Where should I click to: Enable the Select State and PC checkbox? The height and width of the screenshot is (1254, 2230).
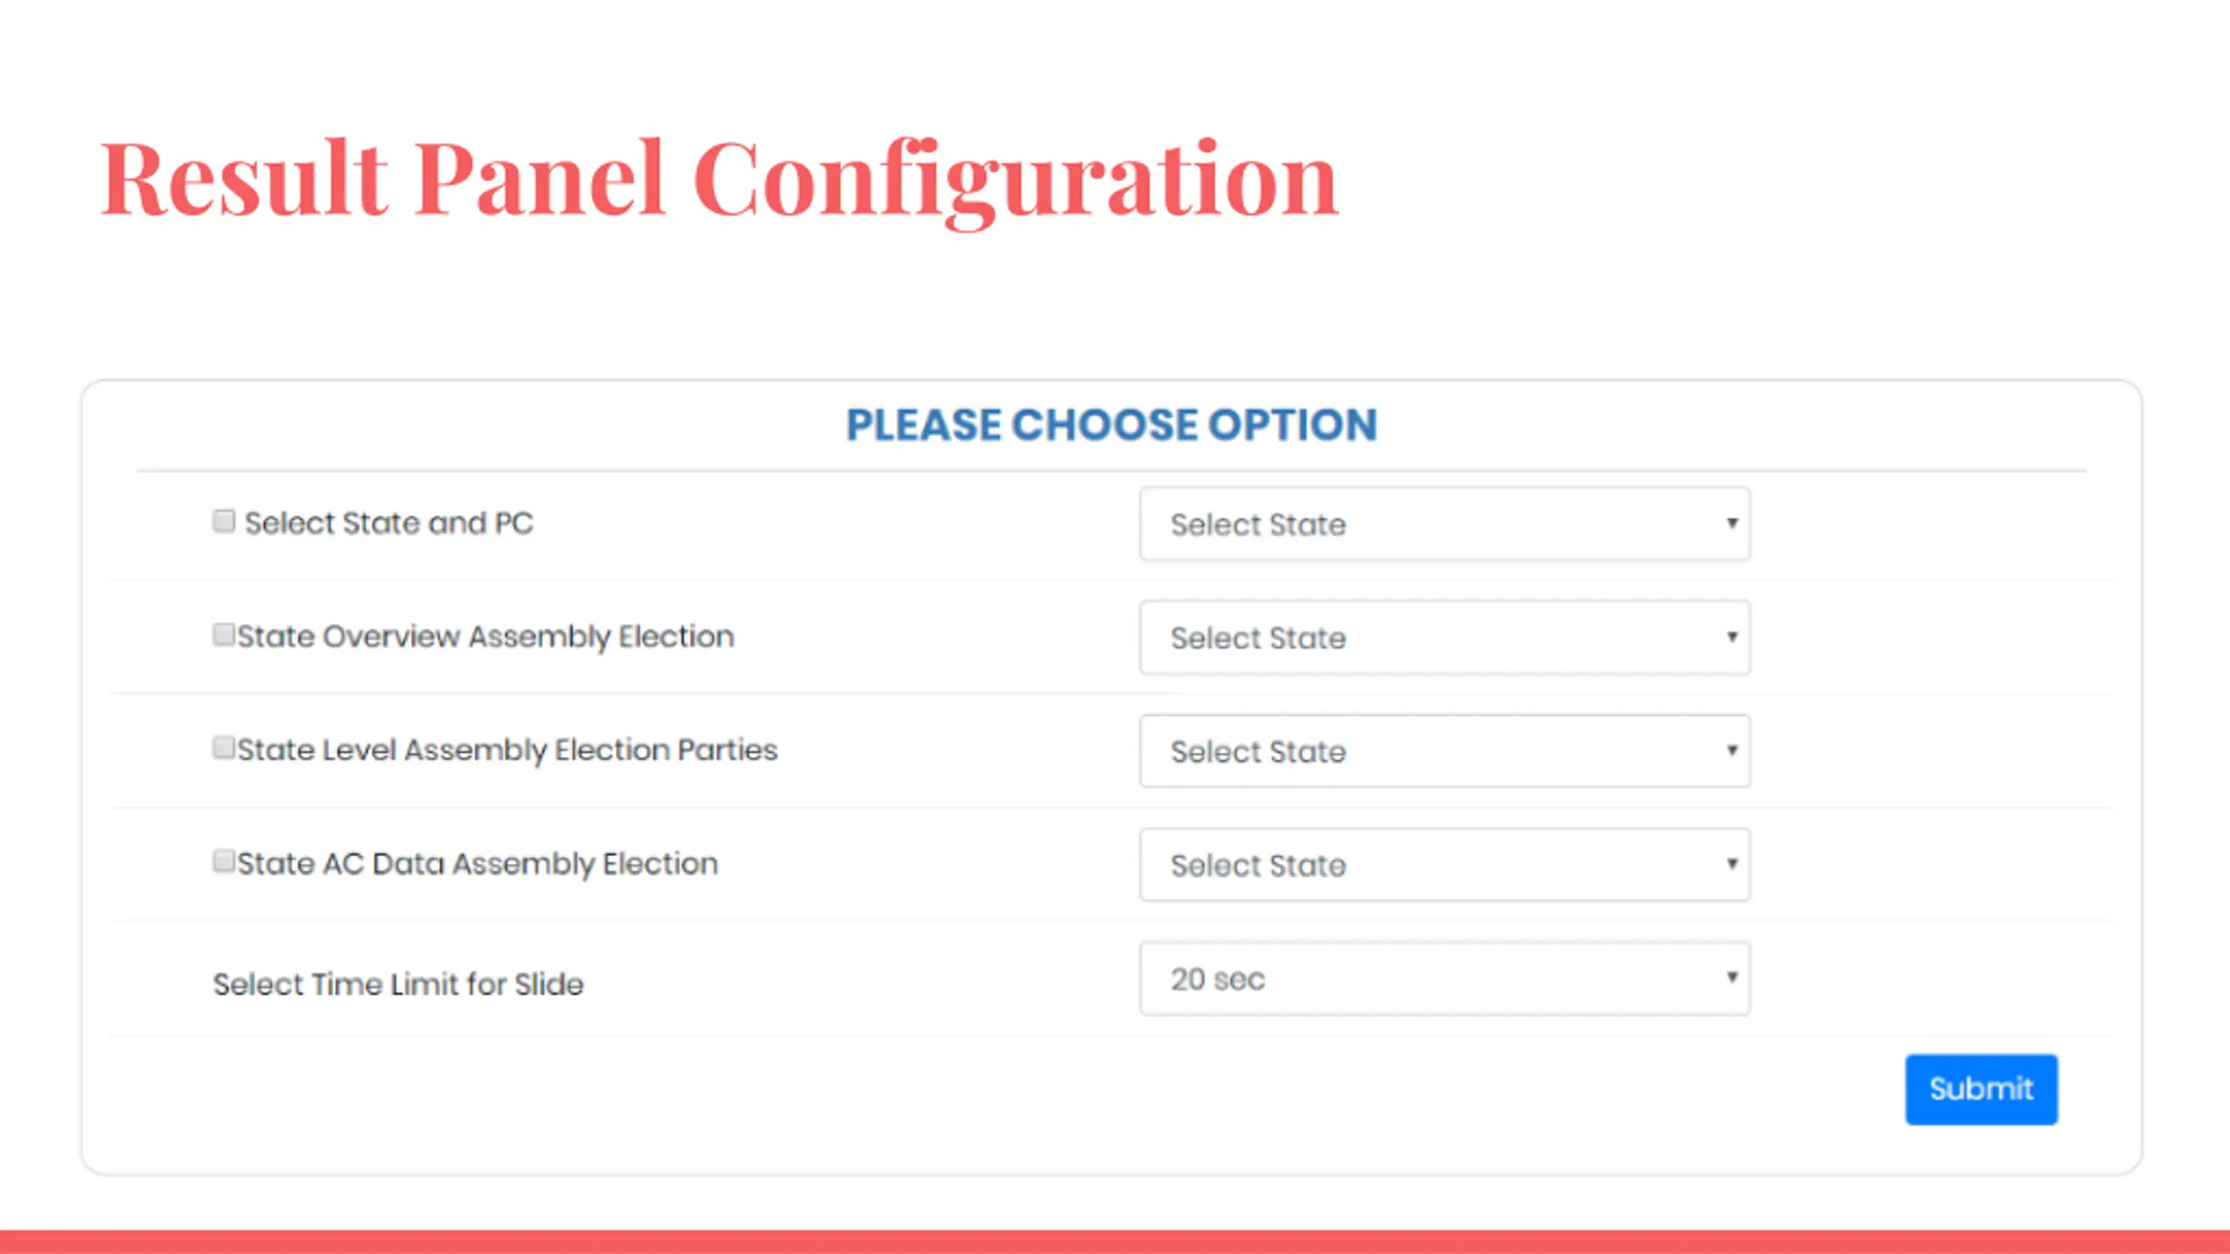click(x=224, y=521)
